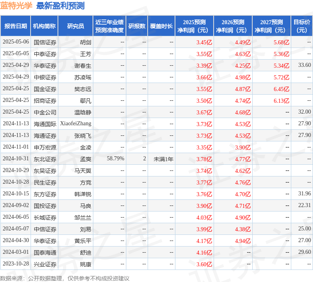Viewport: 313px width, 282px height.
Task: Click target price 29.60
Action: point(305,252)
